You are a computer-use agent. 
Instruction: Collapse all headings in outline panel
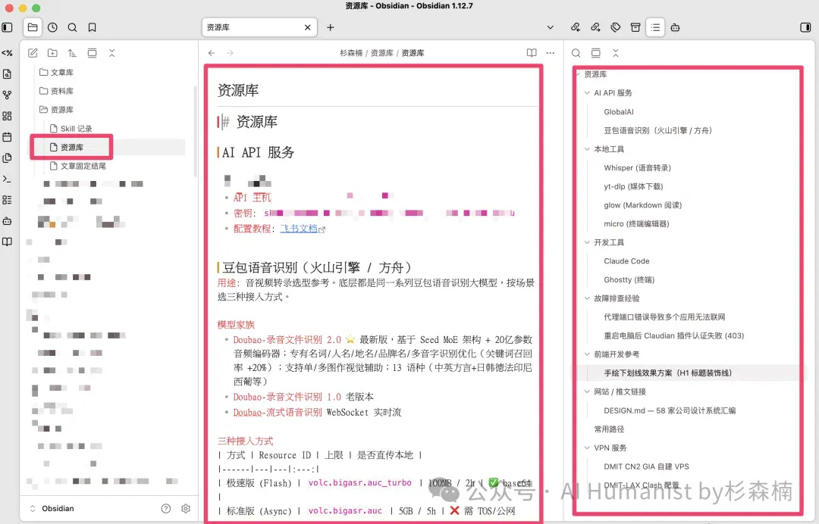pos(615,53)
